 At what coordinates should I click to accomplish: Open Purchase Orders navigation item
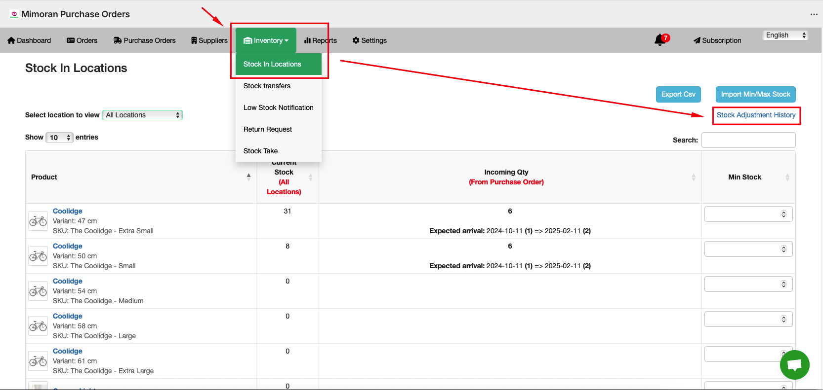point(145,40)
